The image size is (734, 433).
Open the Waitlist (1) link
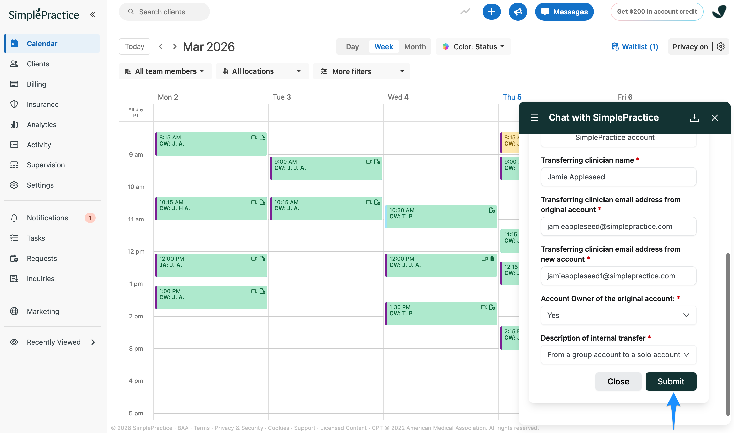click(x=634, y=47)
